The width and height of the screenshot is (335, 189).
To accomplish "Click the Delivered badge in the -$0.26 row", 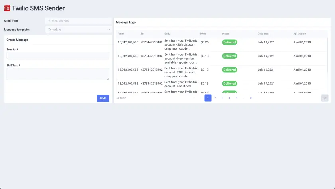I will pos(229,42).
